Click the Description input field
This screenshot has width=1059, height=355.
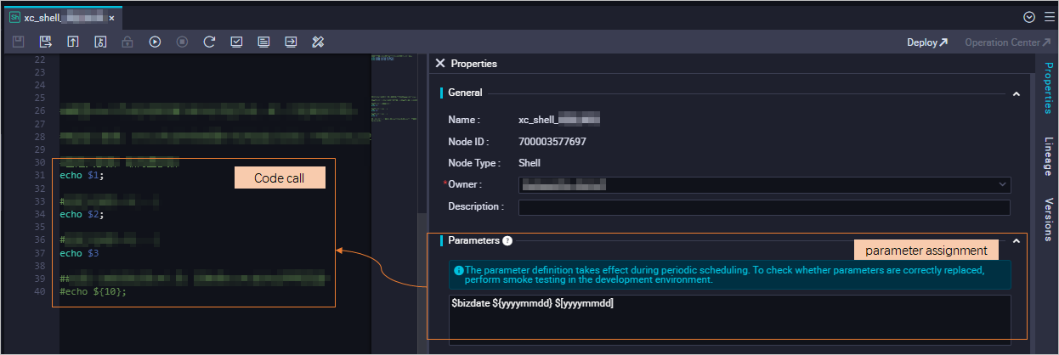(x=764, y=207)
